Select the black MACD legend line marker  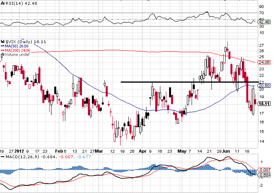(x=3, y=157)
